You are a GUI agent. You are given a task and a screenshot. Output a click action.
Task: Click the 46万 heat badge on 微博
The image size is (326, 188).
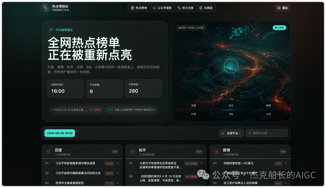coord(278,183)
